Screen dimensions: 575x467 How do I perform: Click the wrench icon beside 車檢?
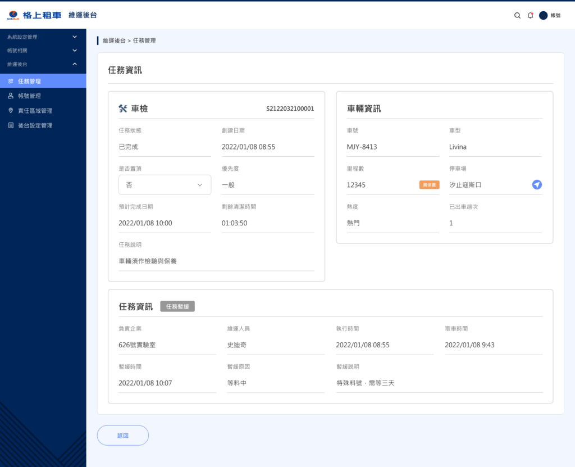123,108
